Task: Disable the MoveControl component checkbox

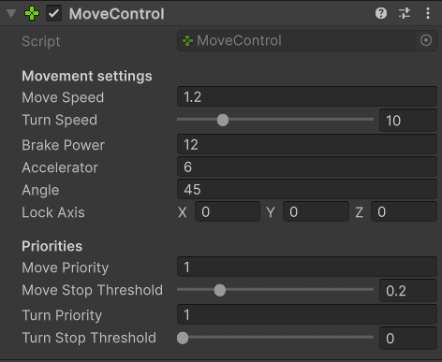Action: click(x=53, y=13)
